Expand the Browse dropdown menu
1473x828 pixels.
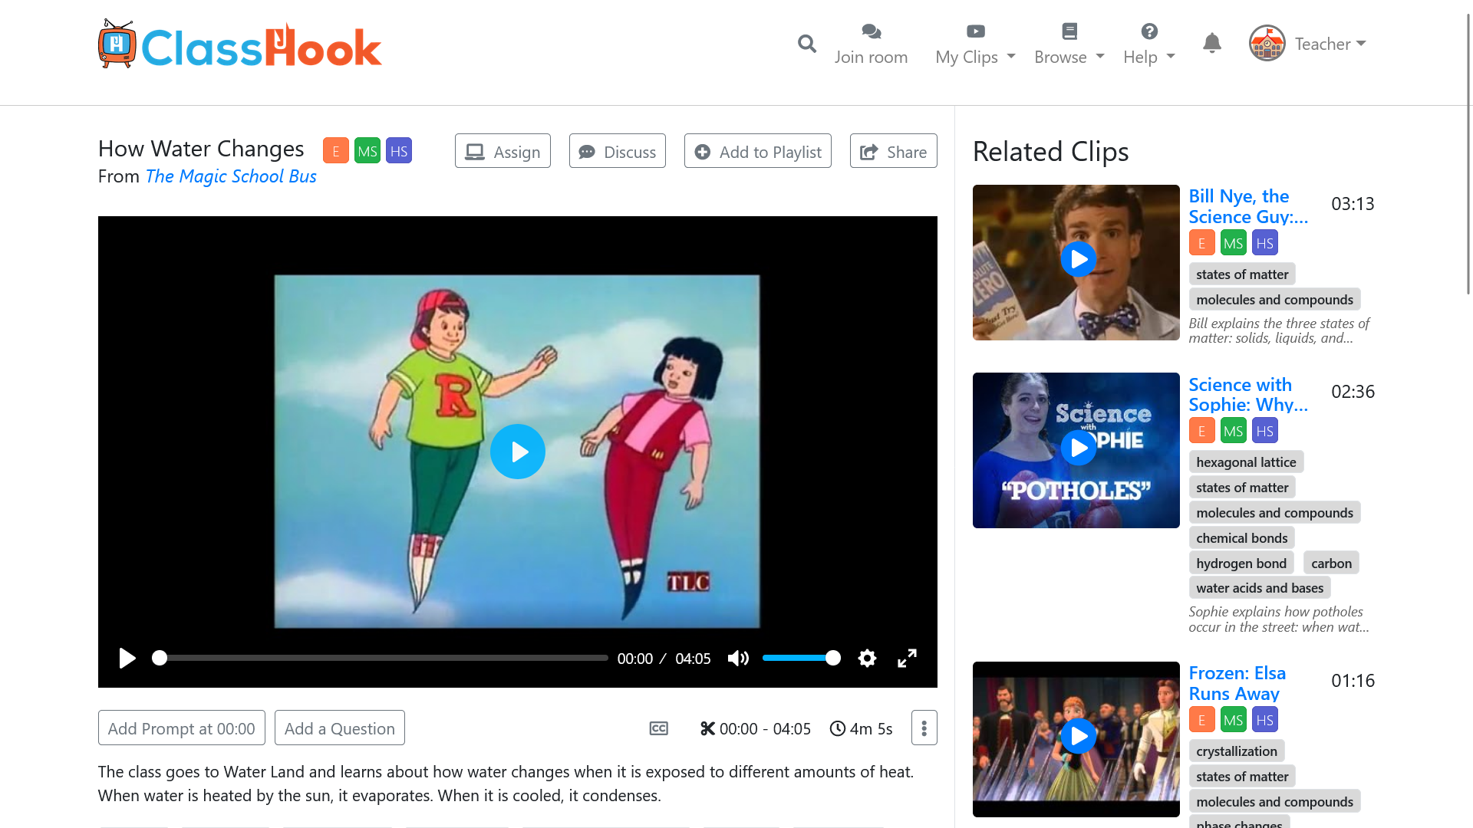[1069, 44]
